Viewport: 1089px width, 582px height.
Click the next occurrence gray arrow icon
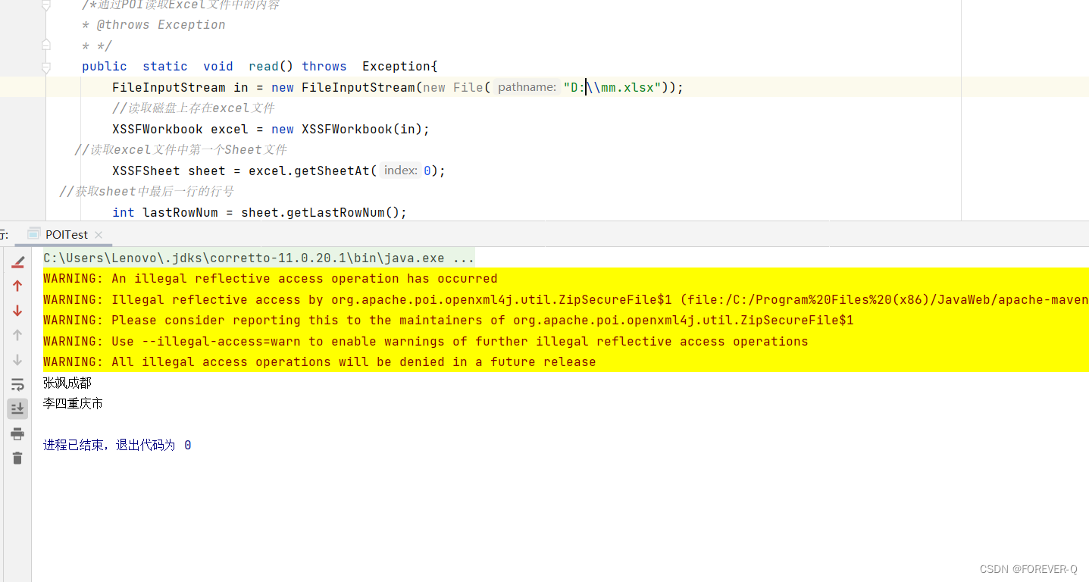coord(17,359)
